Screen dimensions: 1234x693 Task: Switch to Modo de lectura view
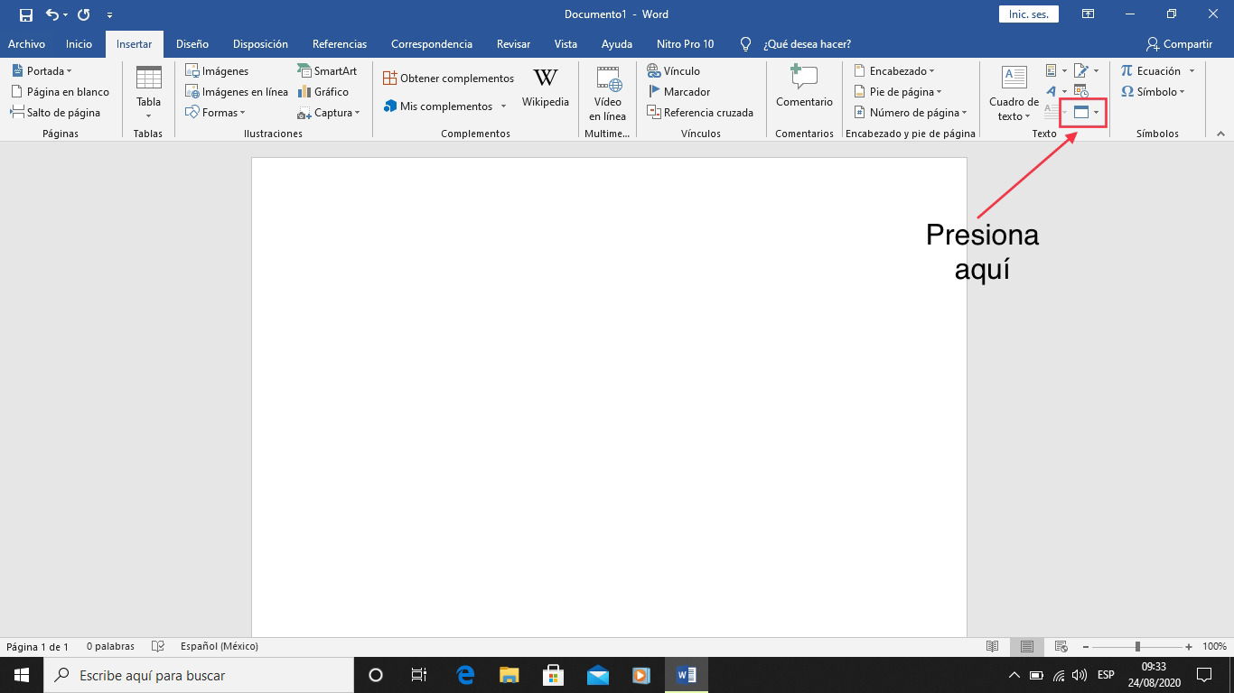[992, 646]
